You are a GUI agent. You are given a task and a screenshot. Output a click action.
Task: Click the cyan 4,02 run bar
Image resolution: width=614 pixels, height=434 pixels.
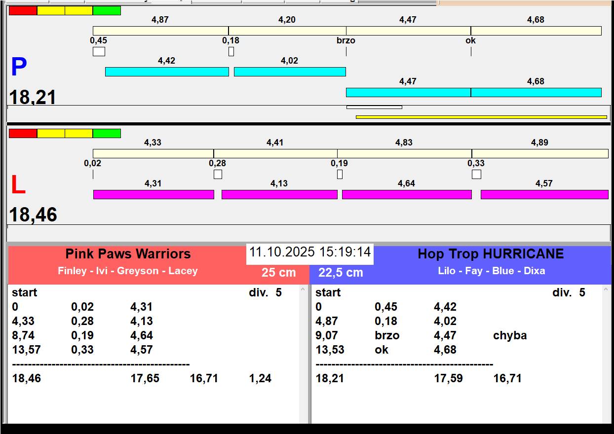click(290, 72)
